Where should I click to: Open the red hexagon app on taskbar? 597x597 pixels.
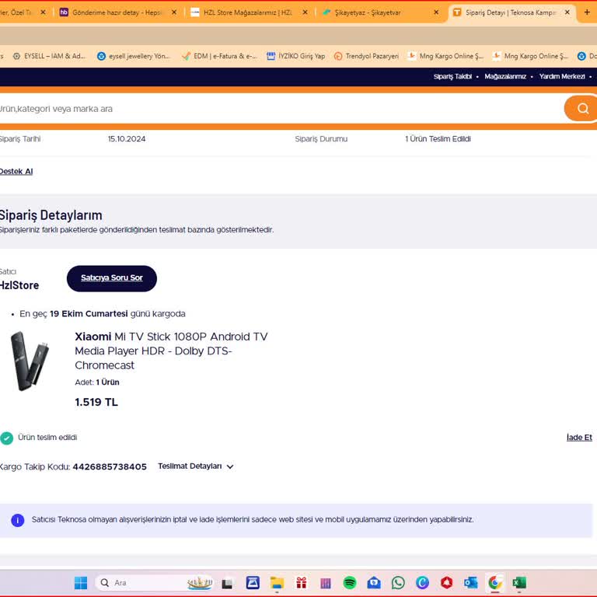tap(447, 582)
